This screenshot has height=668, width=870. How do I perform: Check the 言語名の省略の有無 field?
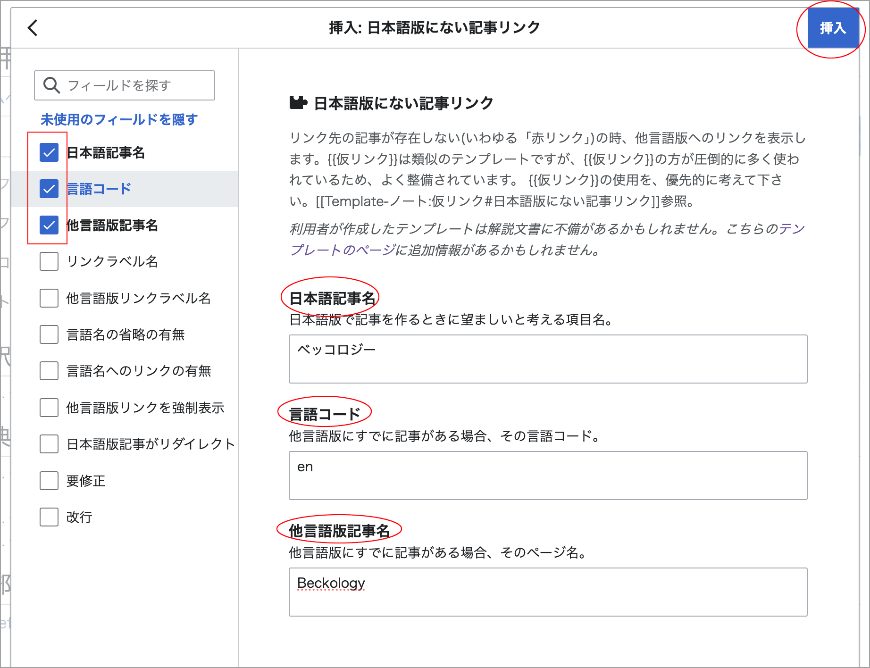pos(49,334)
